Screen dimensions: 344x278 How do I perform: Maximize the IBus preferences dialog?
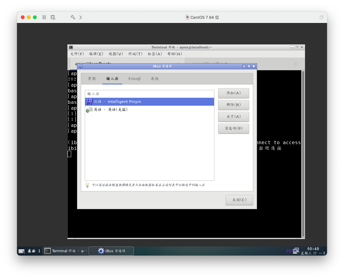[249, 66]
